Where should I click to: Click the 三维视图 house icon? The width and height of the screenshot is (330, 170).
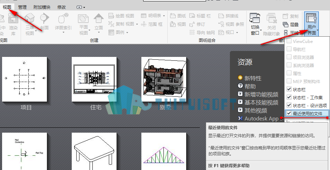coord(30,18)
